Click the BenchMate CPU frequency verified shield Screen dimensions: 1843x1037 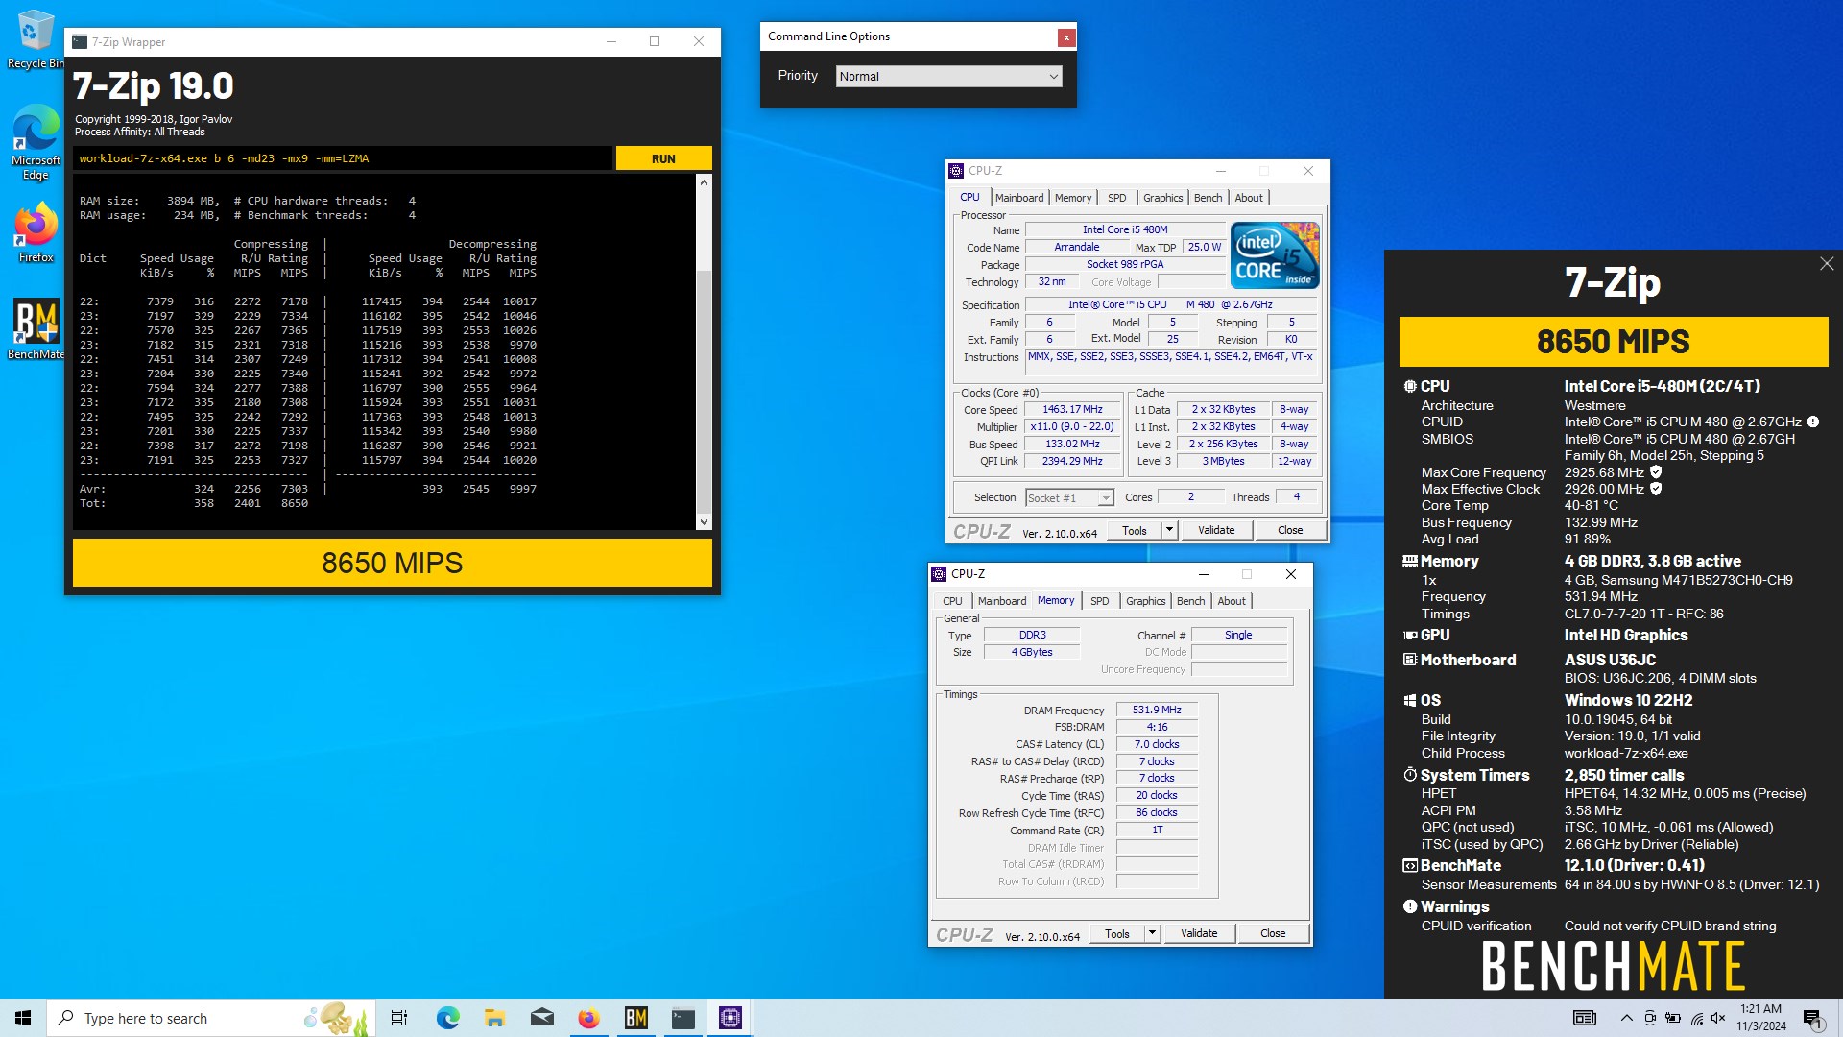(1656, 472)
